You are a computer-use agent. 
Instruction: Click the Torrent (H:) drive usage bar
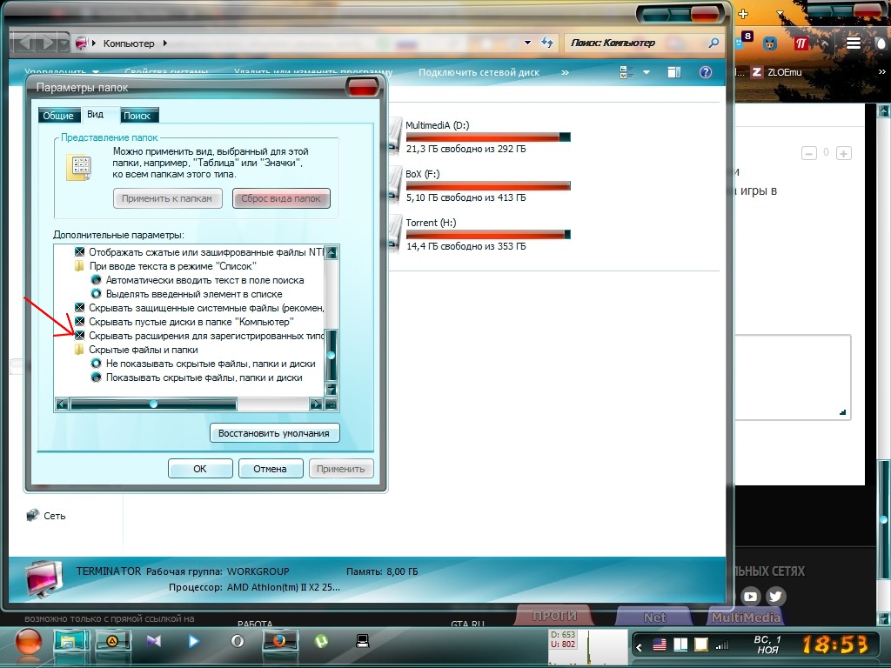pyautogui.click(x=488, y=234)
